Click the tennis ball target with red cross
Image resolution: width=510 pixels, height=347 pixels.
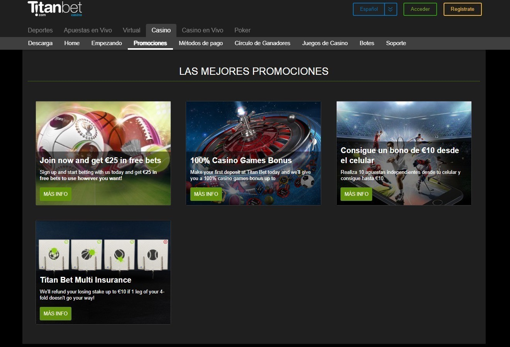pyautogui.click(x=153, y=255)
